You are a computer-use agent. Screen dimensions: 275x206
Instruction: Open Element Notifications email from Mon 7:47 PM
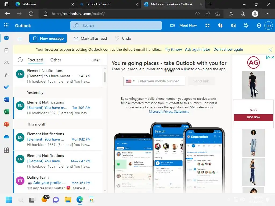click(58, 161)
